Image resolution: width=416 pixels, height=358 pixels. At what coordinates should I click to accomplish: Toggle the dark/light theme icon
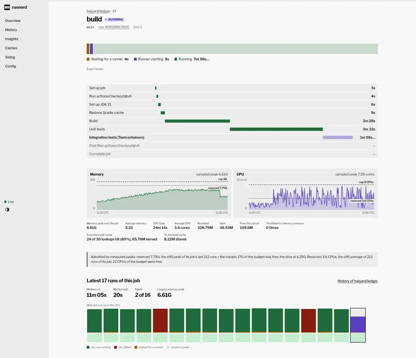[x=7, y=210]
